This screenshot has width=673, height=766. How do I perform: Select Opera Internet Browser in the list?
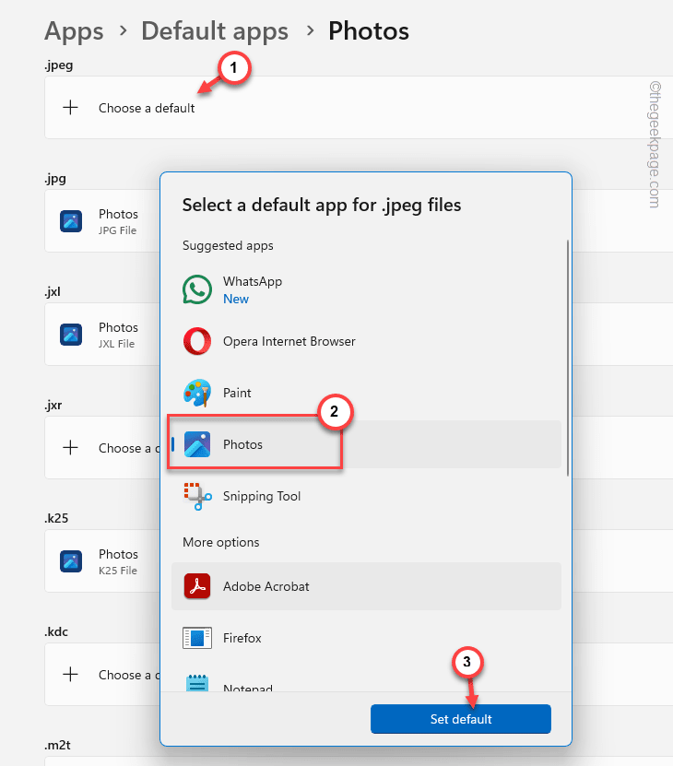pyautogui.click(x=366, y=341)
